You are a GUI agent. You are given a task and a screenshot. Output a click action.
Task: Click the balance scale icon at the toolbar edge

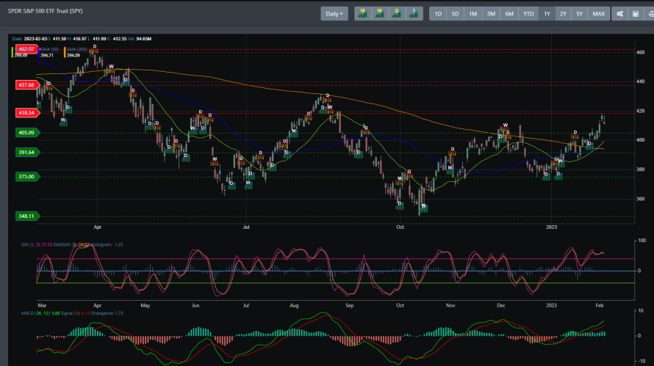[x=650, y=14]
